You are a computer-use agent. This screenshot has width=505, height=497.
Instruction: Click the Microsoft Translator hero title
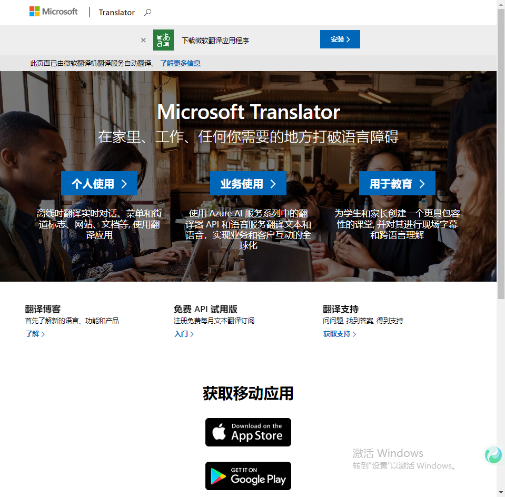249,112
